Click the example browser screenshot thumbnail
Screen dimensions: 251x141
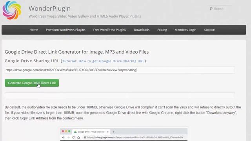coord(124,134)
